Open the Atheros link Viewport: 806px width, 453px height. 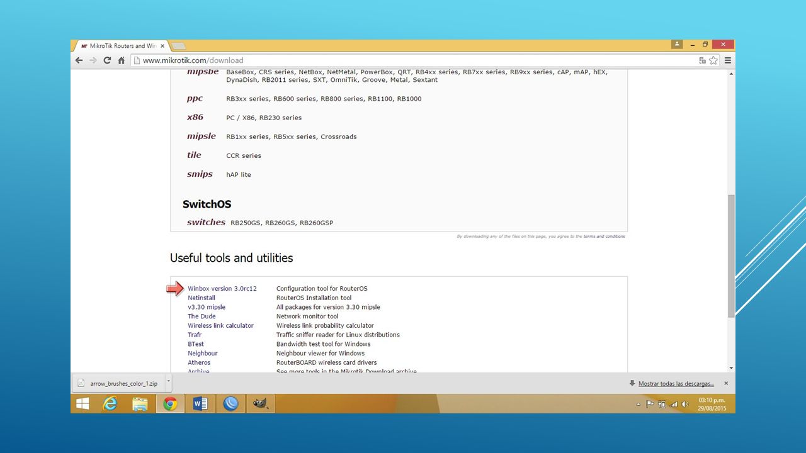[199, 362]
